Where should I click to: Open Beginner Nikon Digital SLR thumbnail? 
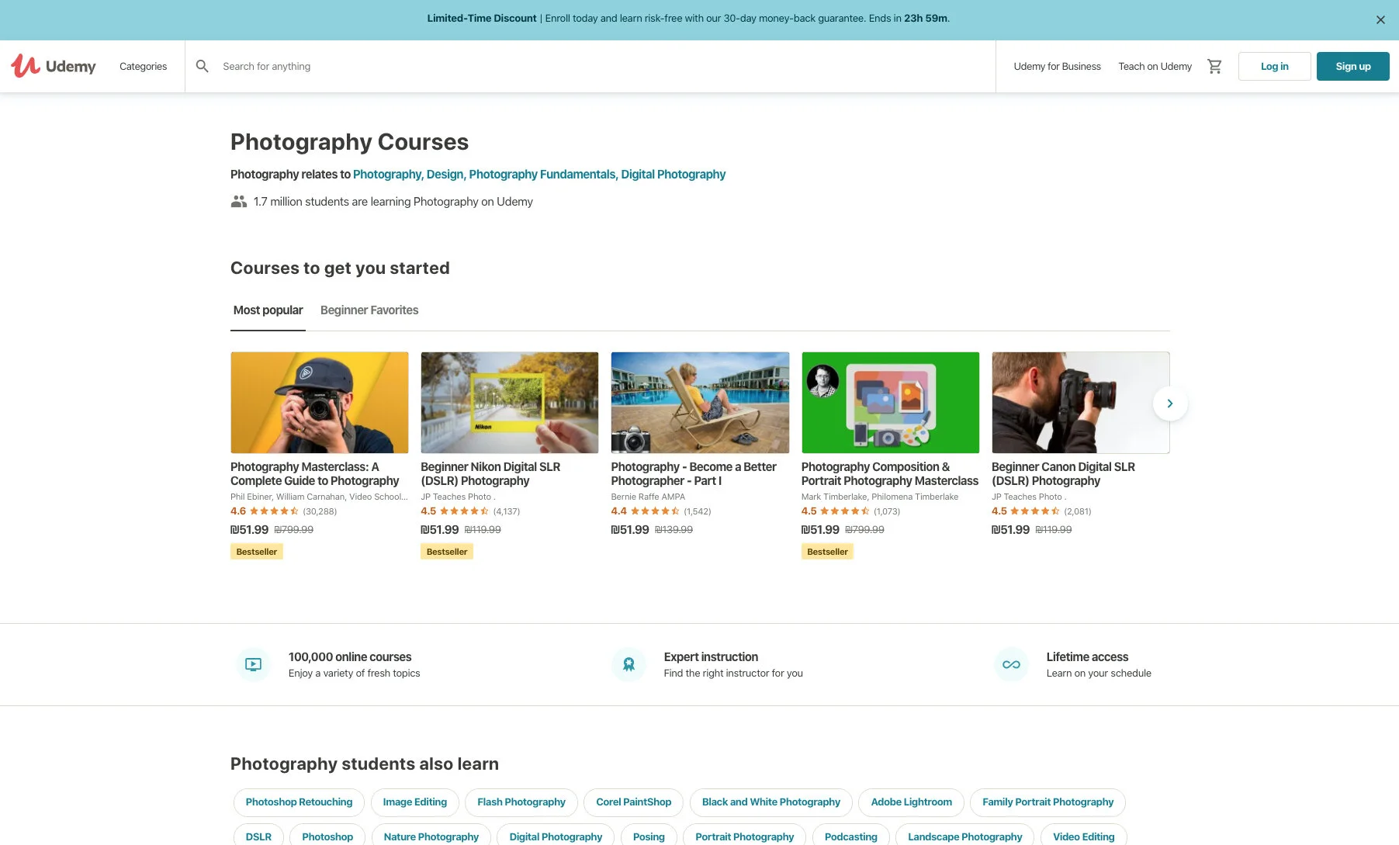(510, 403)
